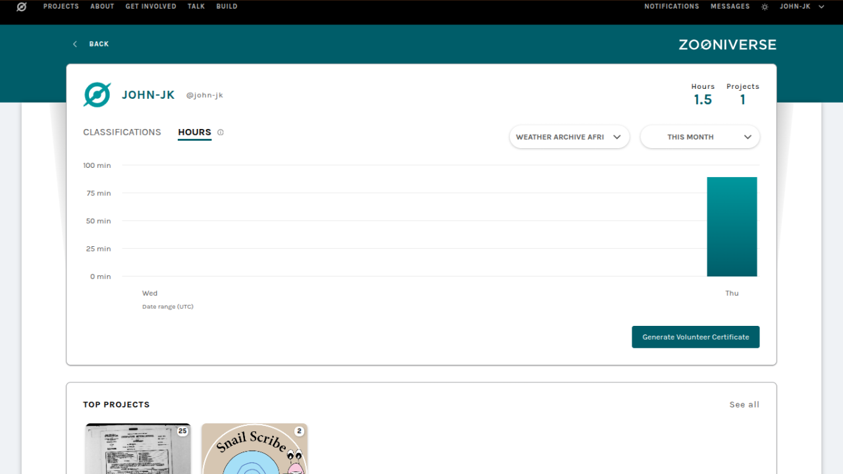
Task: Click the Thu axis label
Action: pyautogui.click(x=732, y=294)
